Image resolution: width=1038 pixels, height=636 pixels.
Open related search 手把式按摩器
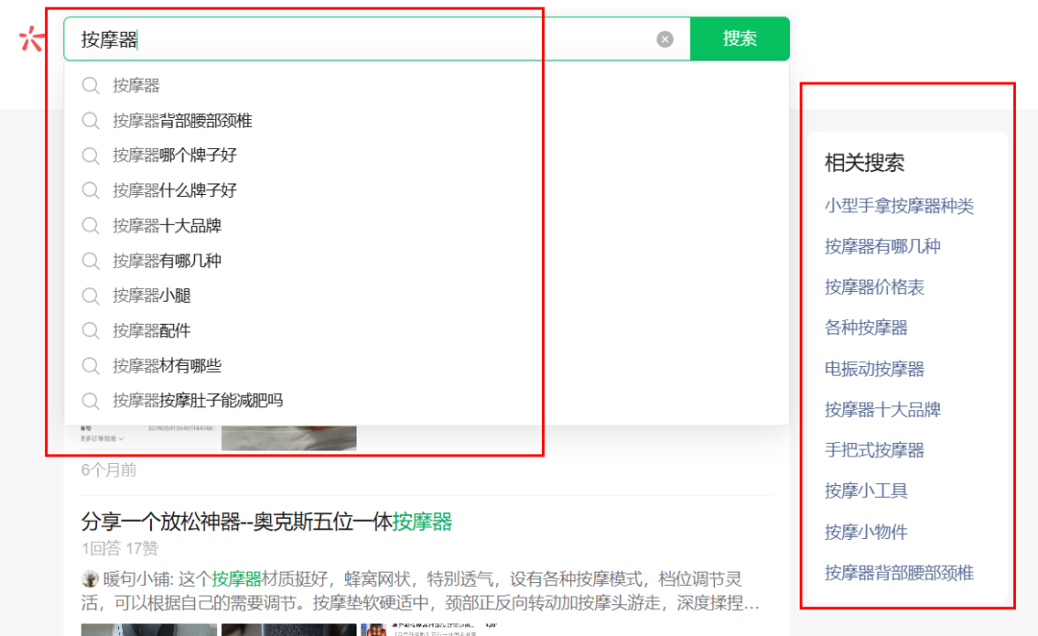tap(874, 450)
